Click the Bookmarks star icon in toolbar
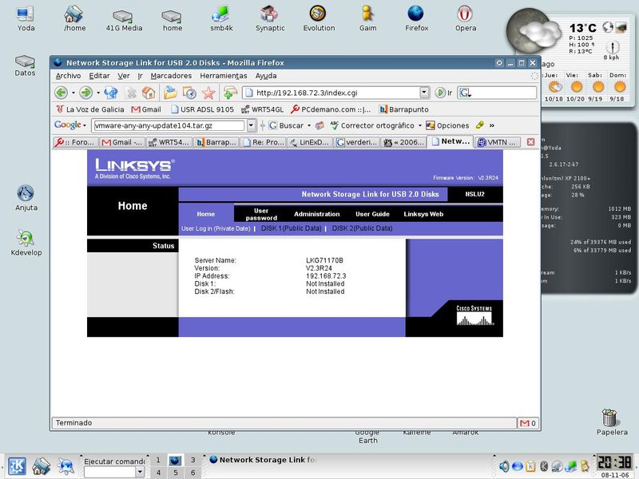The image size is (639, 479). pyautogui.click(x=208, y=93)
